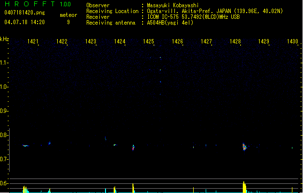Click the 1428 time axis label
This screenshot has height=193, width=303.
235,41
